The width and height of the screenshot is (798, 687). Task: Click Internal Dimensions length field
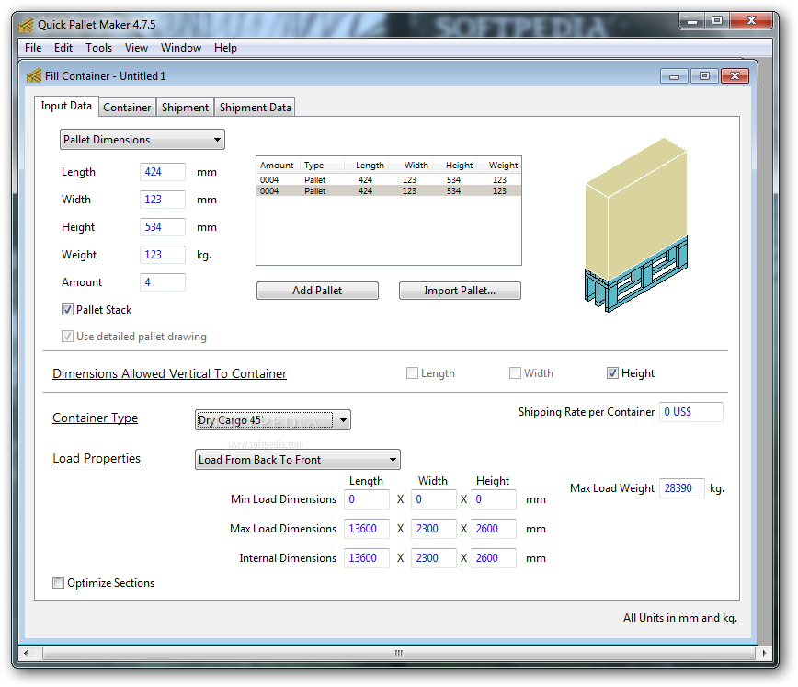coord(367,558)
